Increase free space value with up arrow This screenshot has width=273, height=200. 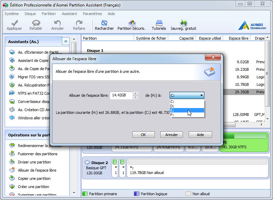click(x=135, y=93)
